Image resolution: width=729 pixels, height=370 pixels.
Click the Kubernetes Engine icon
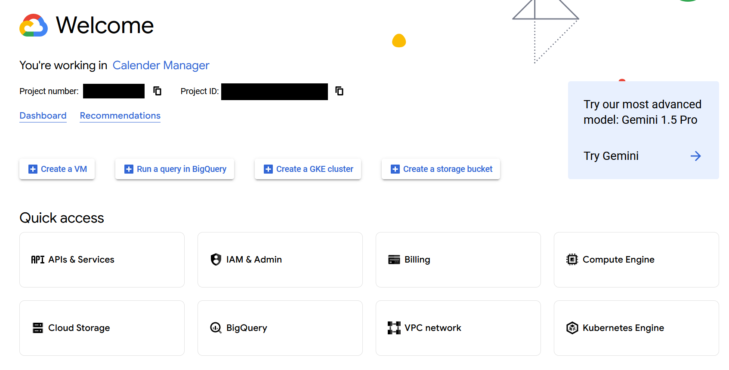tap(572, 328)
